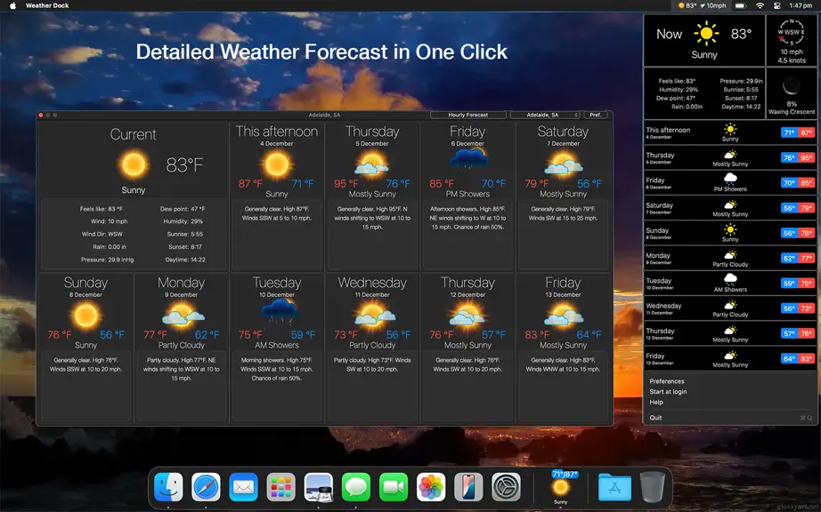Viewport: 821px width, 512px height.
Task: Click the Friday PM Showers cloud icon
Action: [468, 158]
